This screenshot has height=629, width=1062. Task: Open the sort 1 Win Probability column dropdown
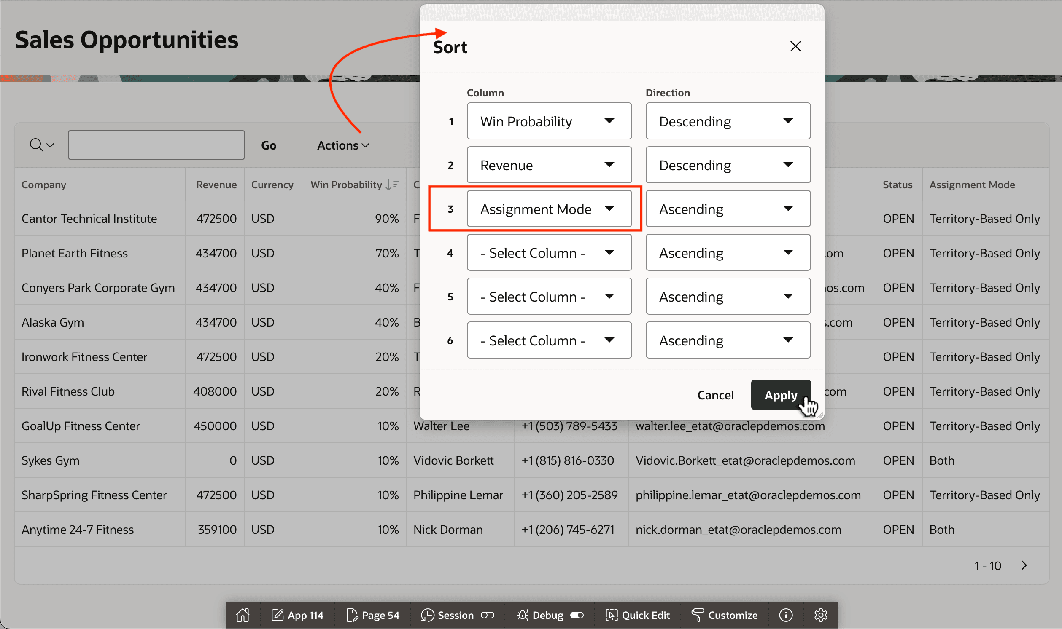pyautogui.click(x=549, y=121)
